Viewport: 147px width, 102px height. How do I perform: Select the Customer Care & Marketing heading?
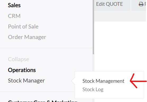pos(43,101)
